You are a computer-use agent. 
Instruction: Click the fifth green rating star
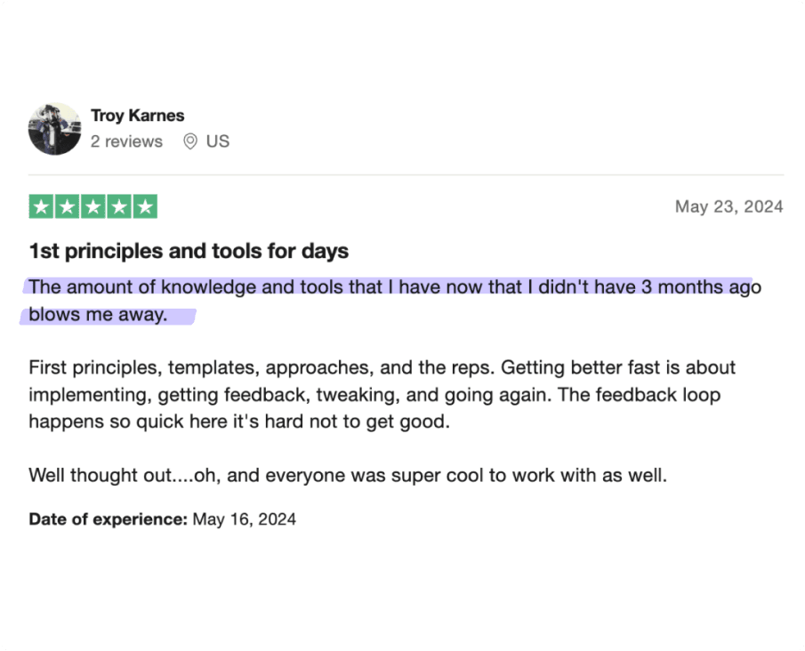click(x=145, y=207)
